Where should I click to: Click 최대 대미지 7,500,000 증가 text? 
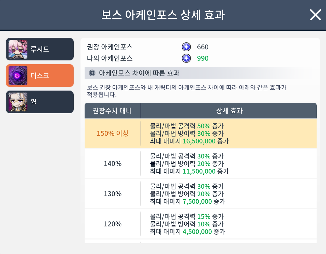[x=187, y=201]
